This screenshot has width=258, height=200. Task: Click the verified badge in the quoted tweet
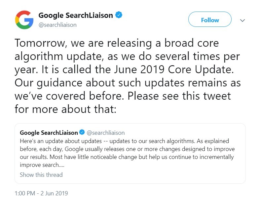pos(82,133)
